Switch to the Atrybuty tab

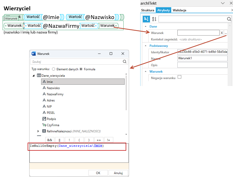point(163,10)
